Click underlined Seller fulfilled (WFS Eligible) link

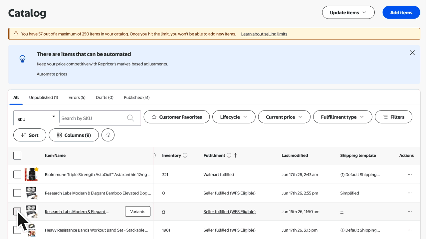pyautogui.click(x=230, y=212)
